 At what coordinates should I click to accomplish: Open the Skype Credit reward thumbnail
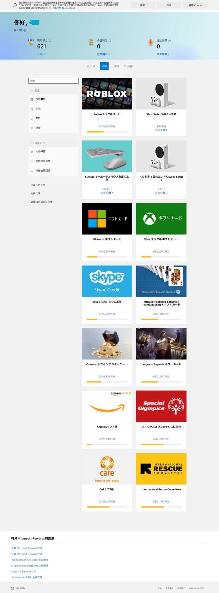107,281
